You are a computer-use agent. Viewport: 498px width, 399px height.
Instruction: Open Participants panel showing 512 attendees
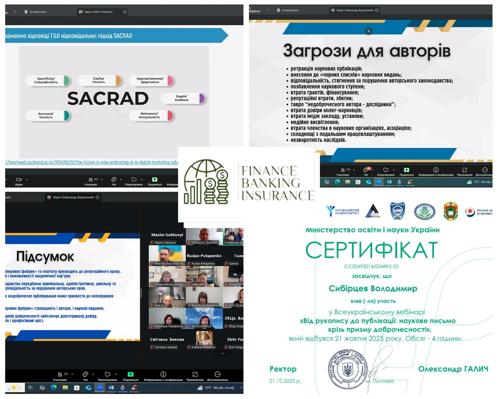coord(60,376)
